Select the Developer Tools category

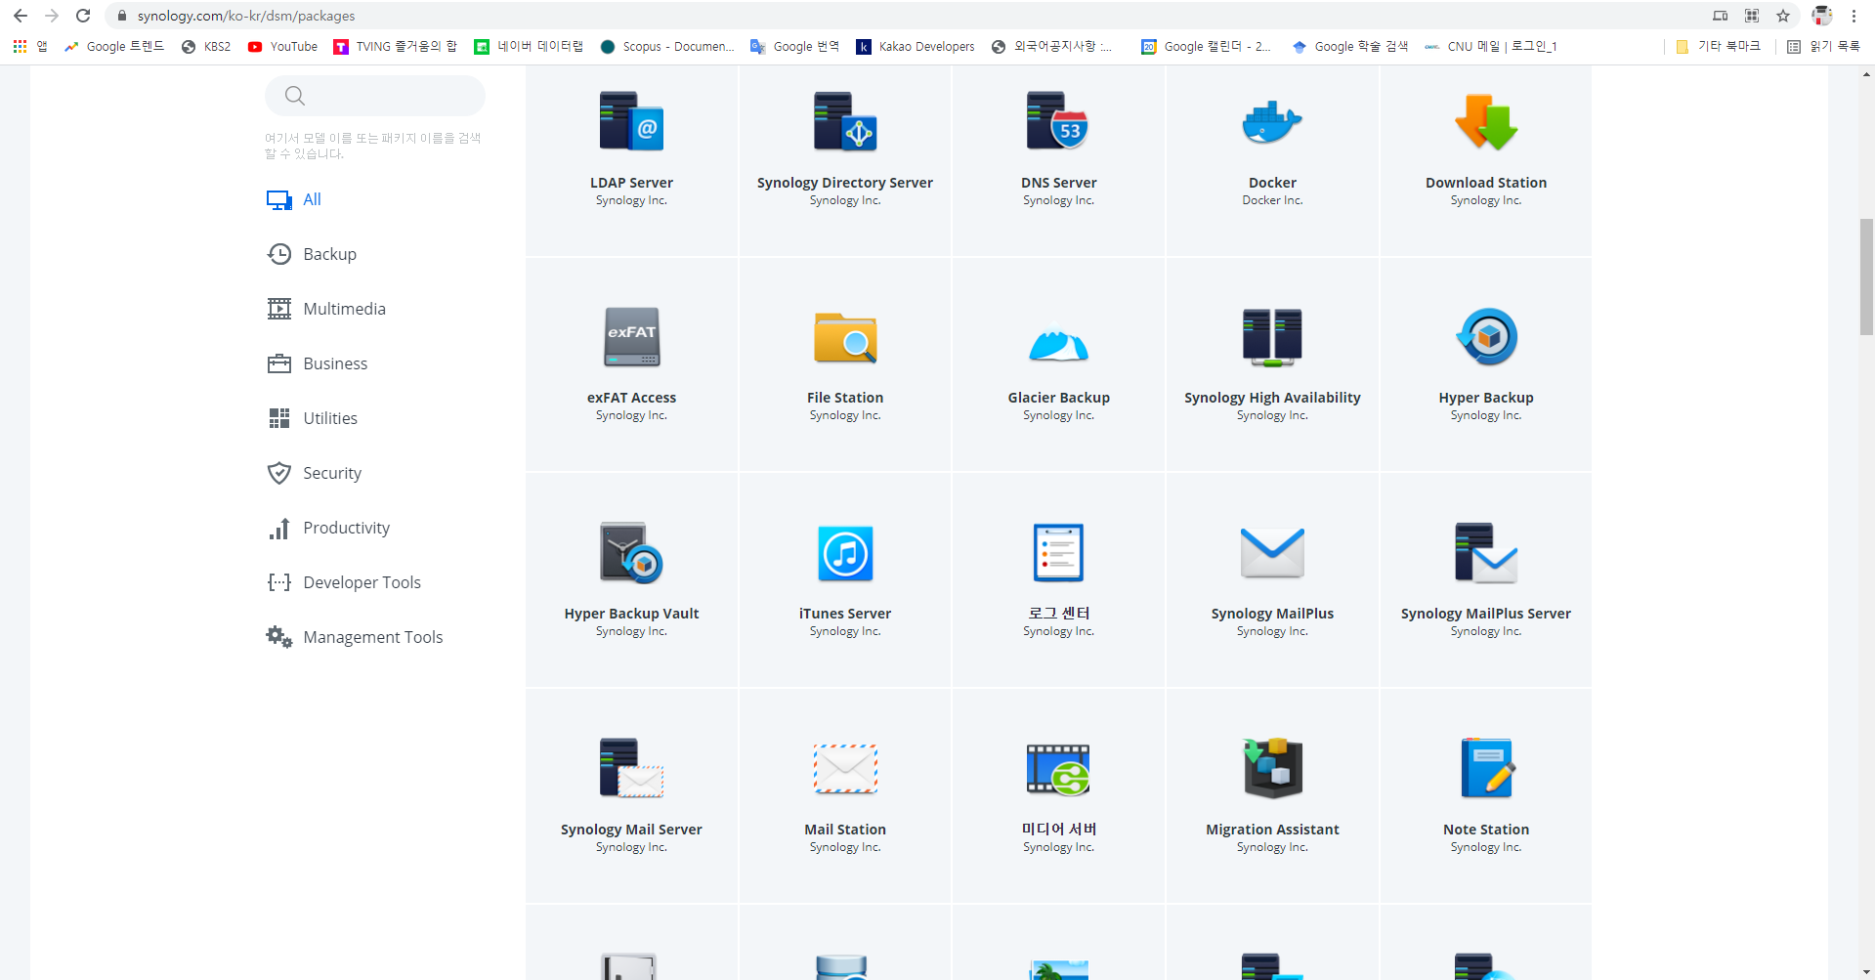pyautogui.click(x=344, y=582)
